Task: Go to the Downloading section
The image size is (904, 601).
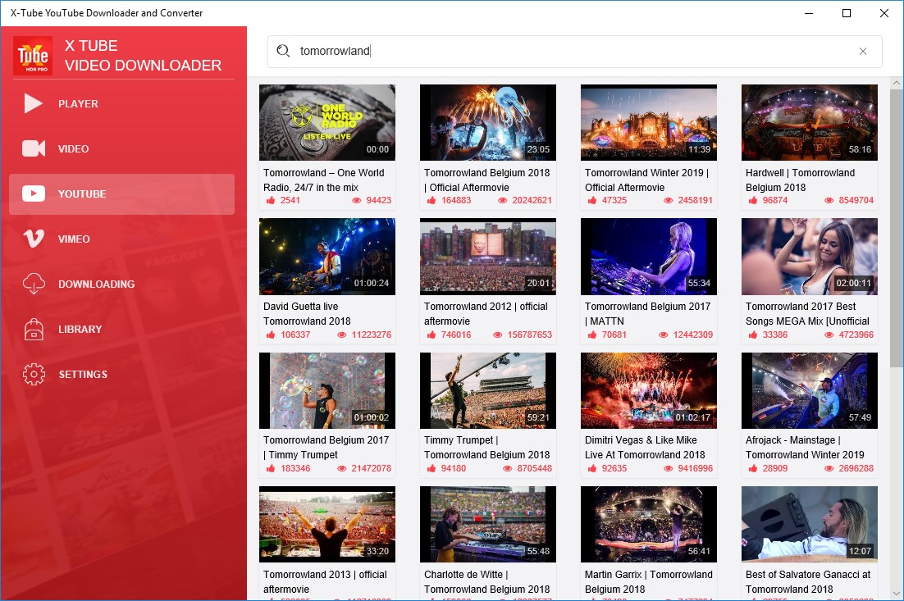Action: click(x=121, y=284)
